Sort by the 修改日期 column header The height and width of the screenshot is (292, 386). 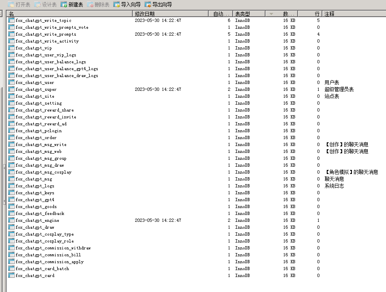[170, 14]
